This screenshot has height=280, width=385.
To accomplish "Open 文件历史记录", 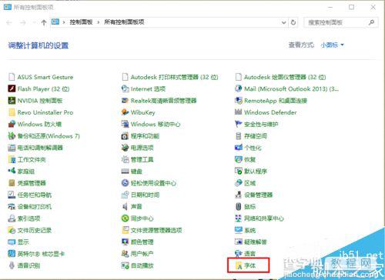I will [x=30, y=230].
